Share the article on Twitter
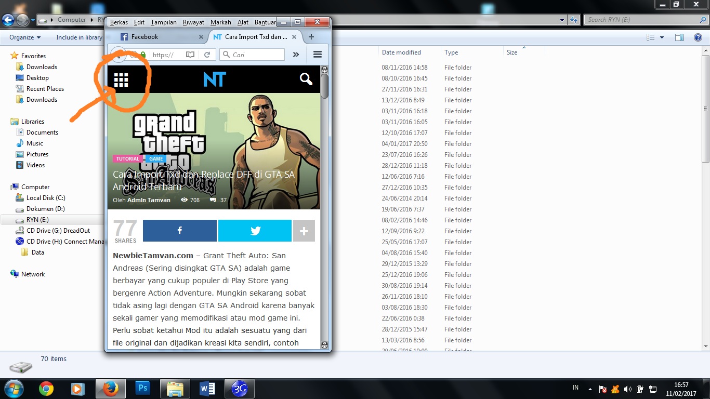710x399 pixels. point(255,231)
